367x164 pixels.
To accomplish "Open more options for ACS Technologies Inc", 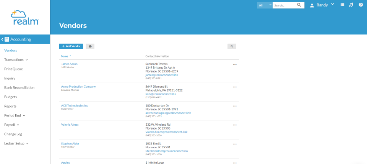I will click(235, 106).
